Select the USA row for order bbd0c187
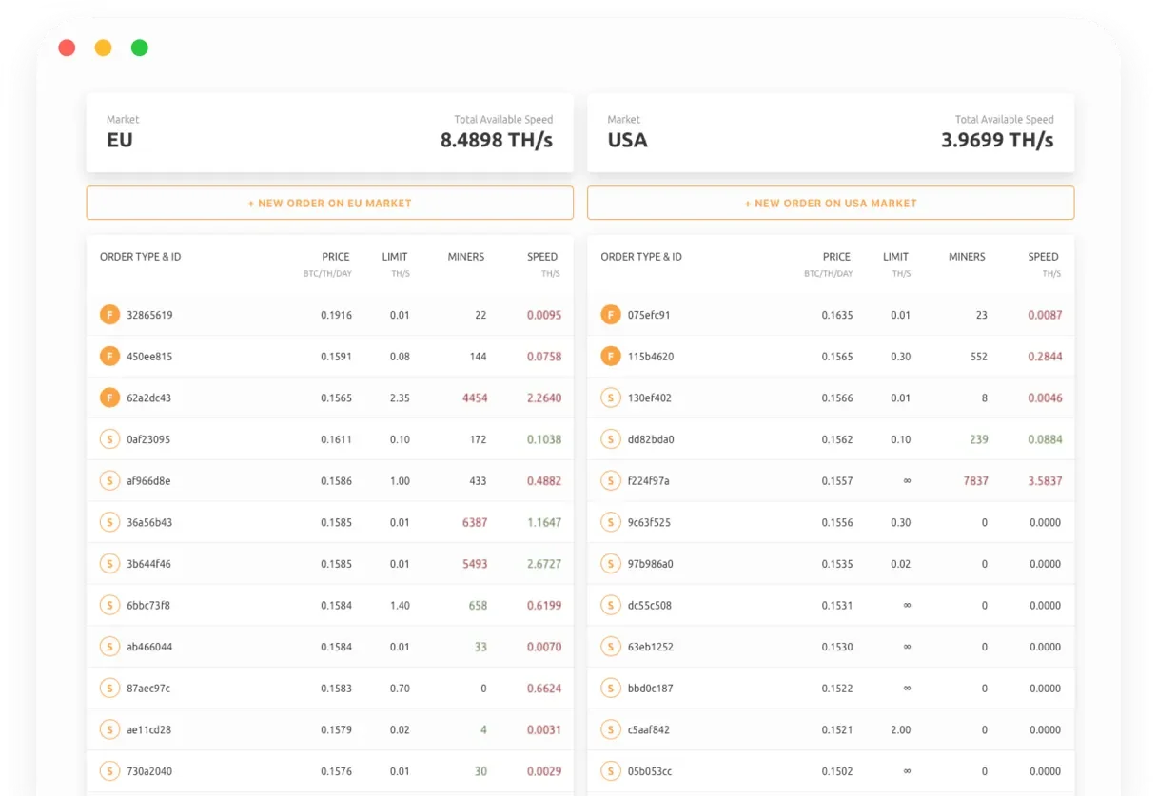 (x=830, y=689)
